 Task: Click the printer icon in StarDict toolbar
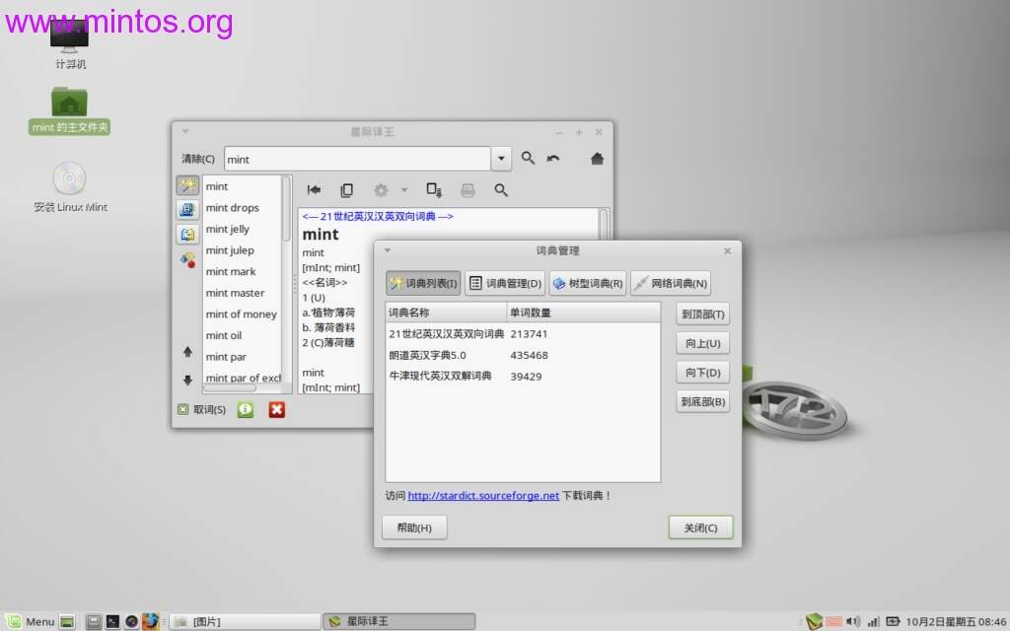(x=468, y=190)
